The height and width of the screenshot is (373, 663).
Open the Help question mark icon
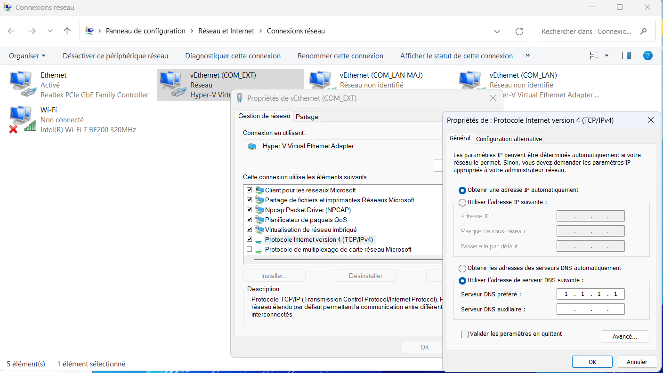pos(648,56)
